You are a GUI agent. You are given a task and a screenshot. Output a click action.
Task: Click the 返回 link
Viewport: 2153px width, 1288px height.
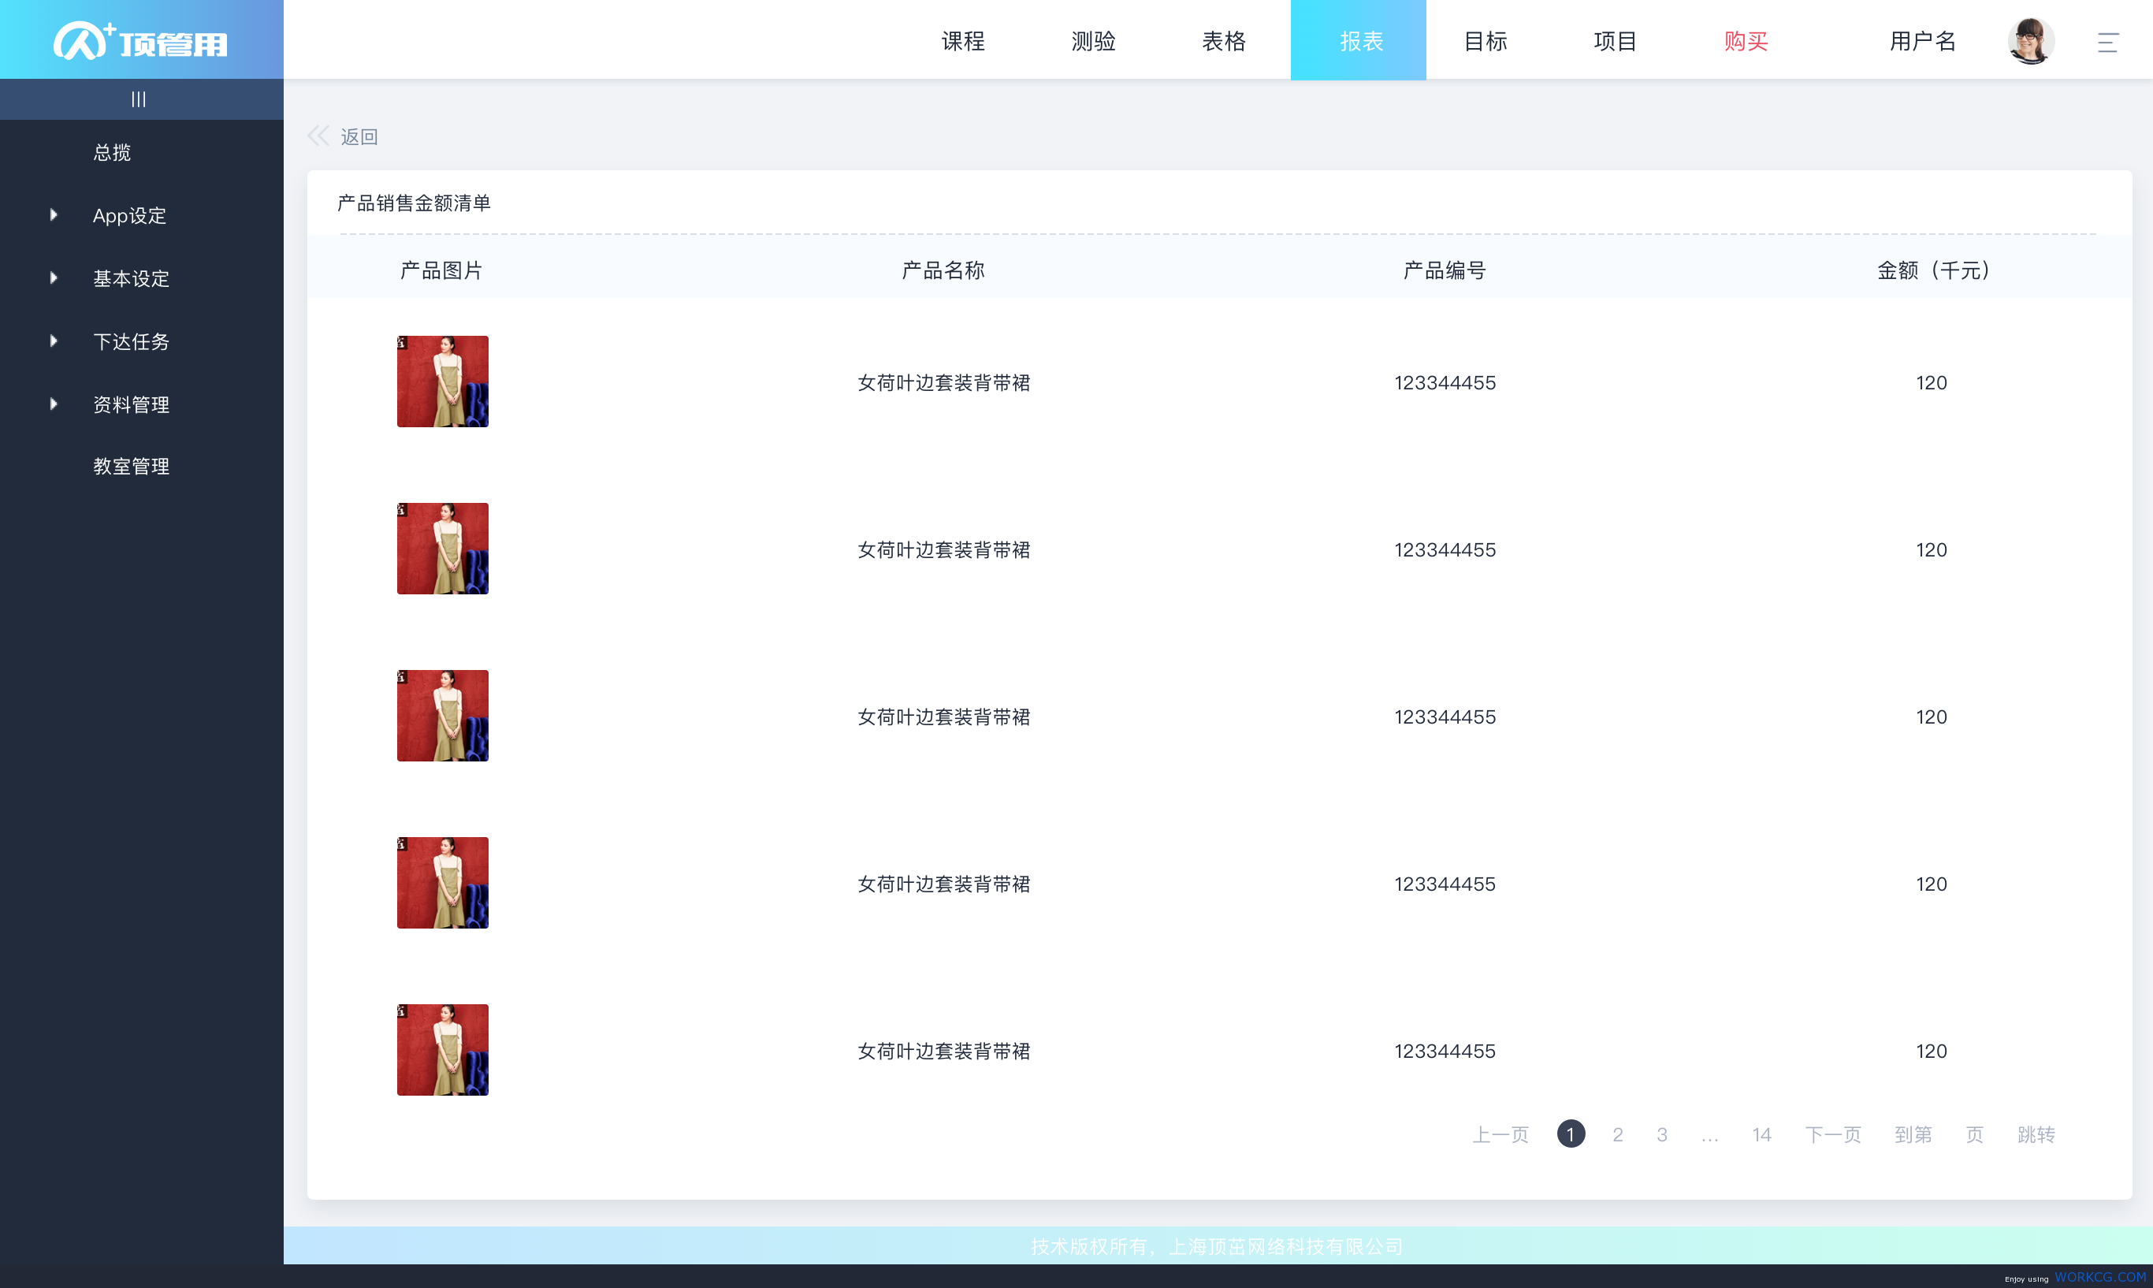coord(359,136)
